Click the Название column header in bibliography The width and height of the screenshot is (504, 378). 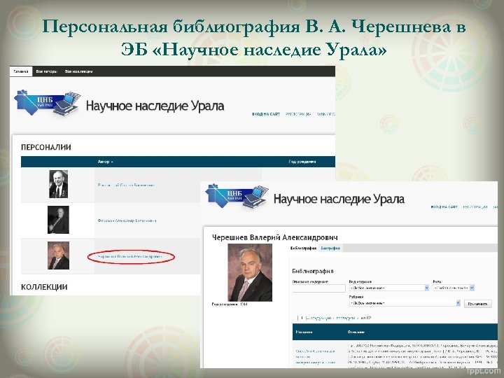click(x=304, y=332)
